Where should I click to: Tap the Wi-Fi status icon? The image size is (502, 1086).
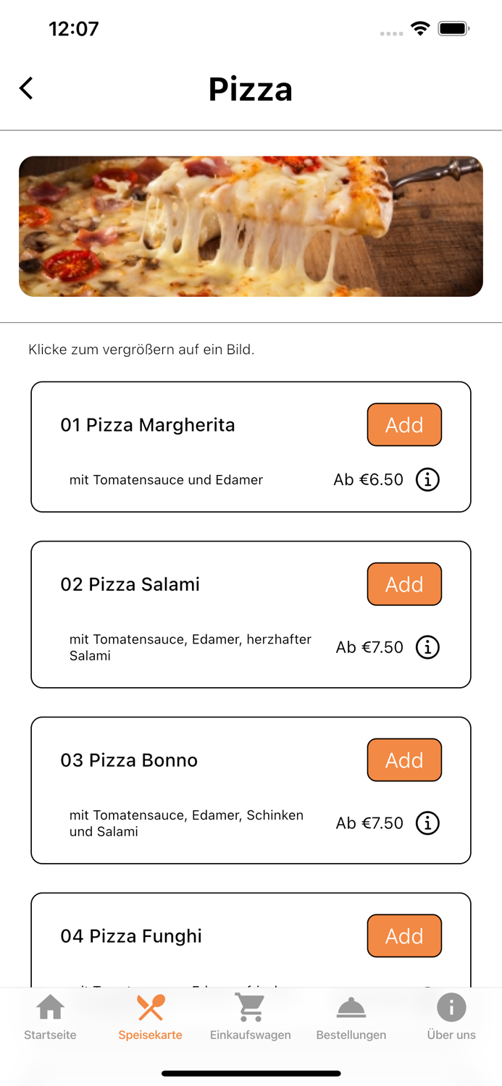(x=421, y=30)
